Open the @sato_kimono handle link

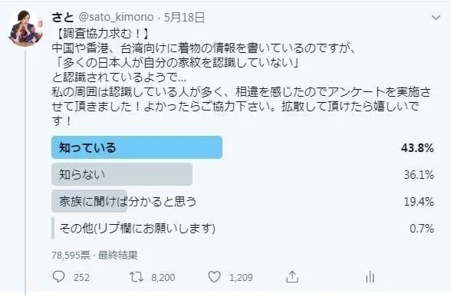117,17
